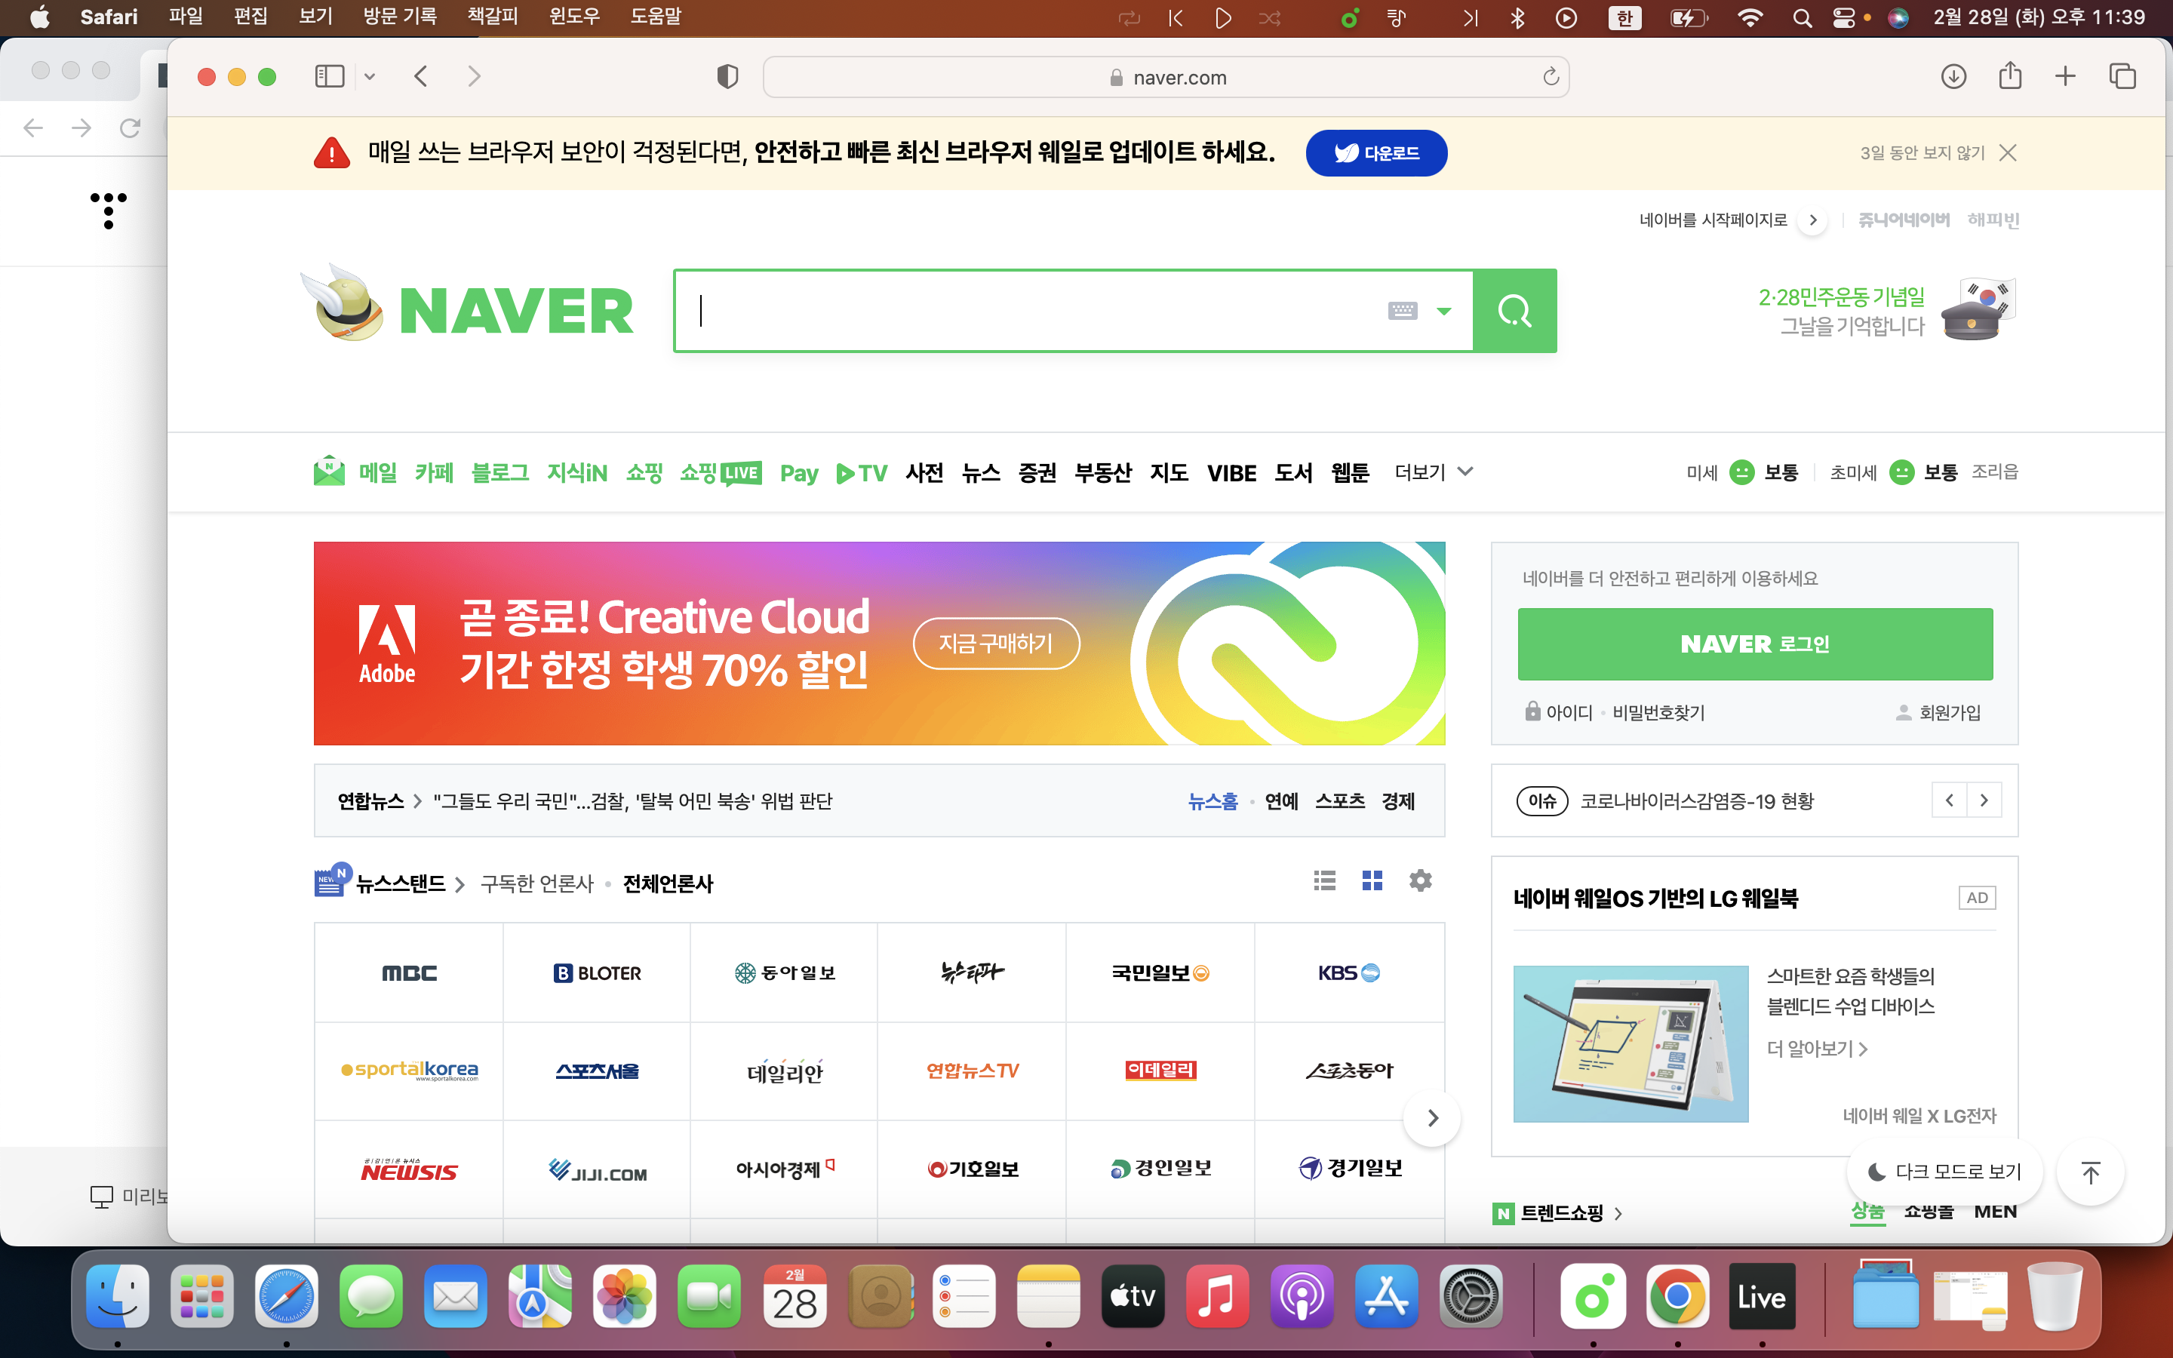Open the Safari share icon

tap(2009, 76)
